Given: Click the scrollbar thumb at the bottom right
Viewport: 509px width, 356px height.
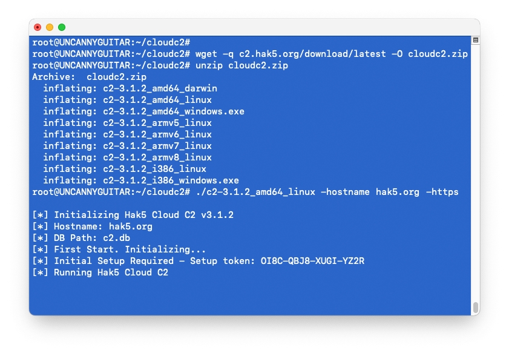Looking at the screenshot, I should 476,306.
